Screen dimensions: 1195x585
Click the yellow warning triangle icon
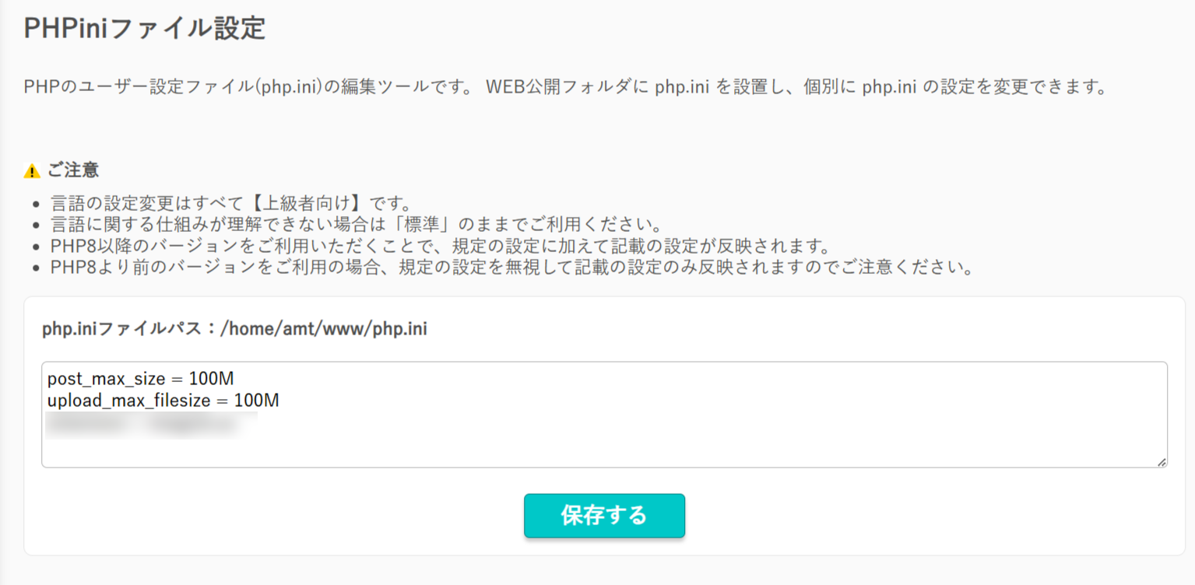pyautogui.click(x=32, y=171)
